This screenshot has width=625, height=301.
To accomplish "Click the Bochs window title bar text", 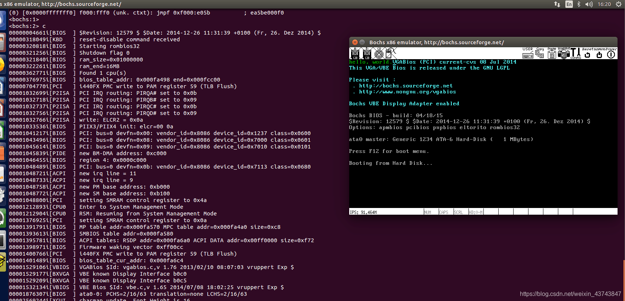I will click(x=436, y=42).
